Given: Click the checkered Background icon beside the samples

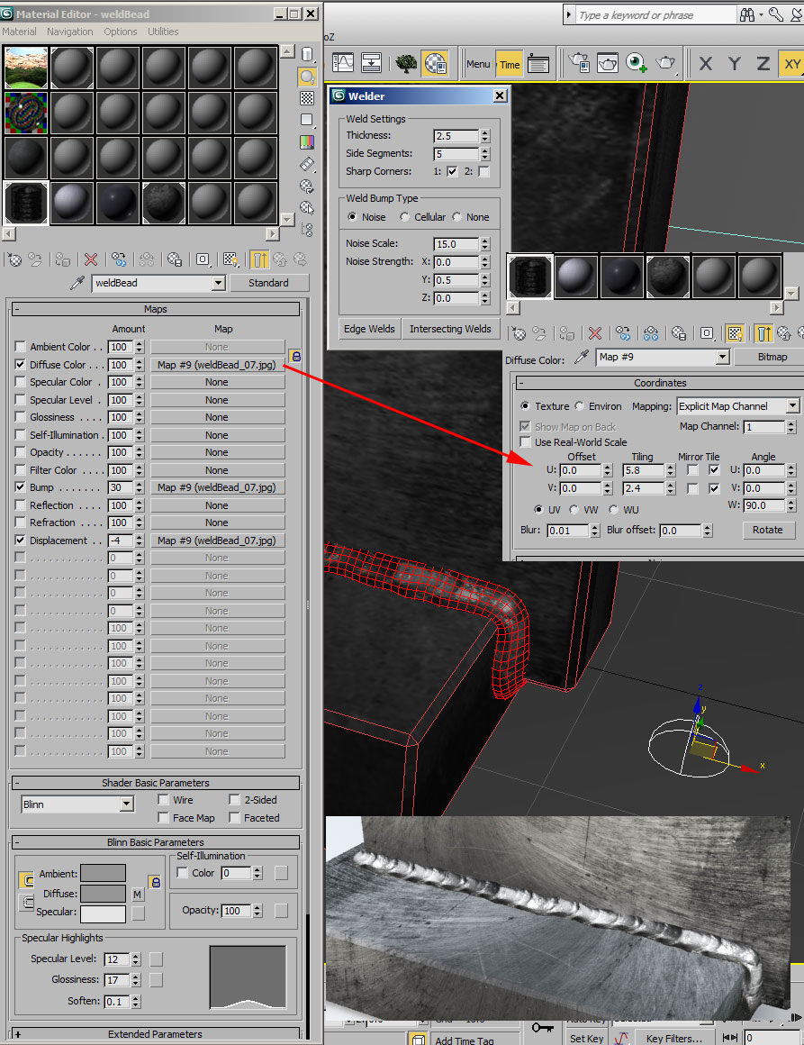Looking at the screenshot, I should [x=307, y=98].
